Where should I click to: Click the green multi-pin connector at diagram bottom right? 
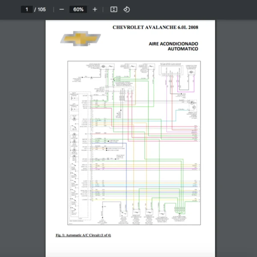179,211
